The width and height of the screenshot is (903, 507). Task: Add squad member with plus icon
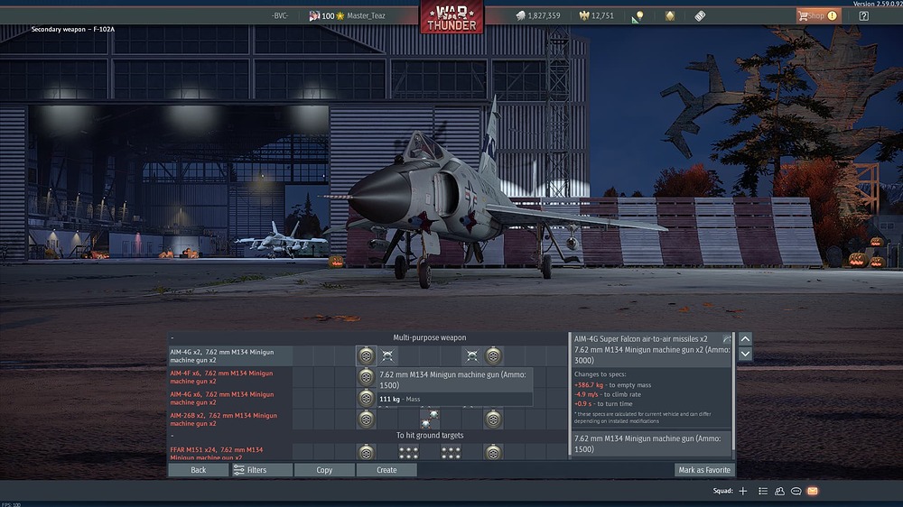(x=743, y=491)
